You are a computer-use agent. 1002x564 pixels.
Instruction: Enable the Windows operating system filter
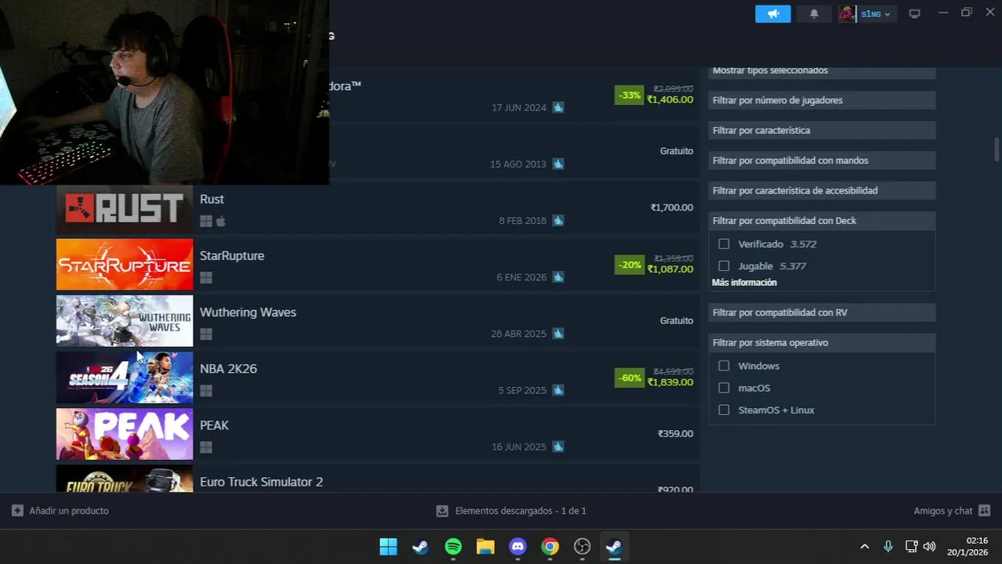tap(724, 366)
